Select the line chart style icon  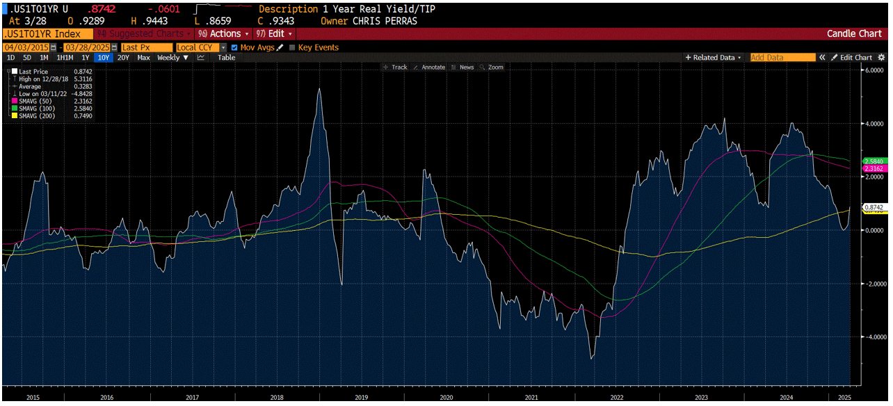[x=202, y=58]
